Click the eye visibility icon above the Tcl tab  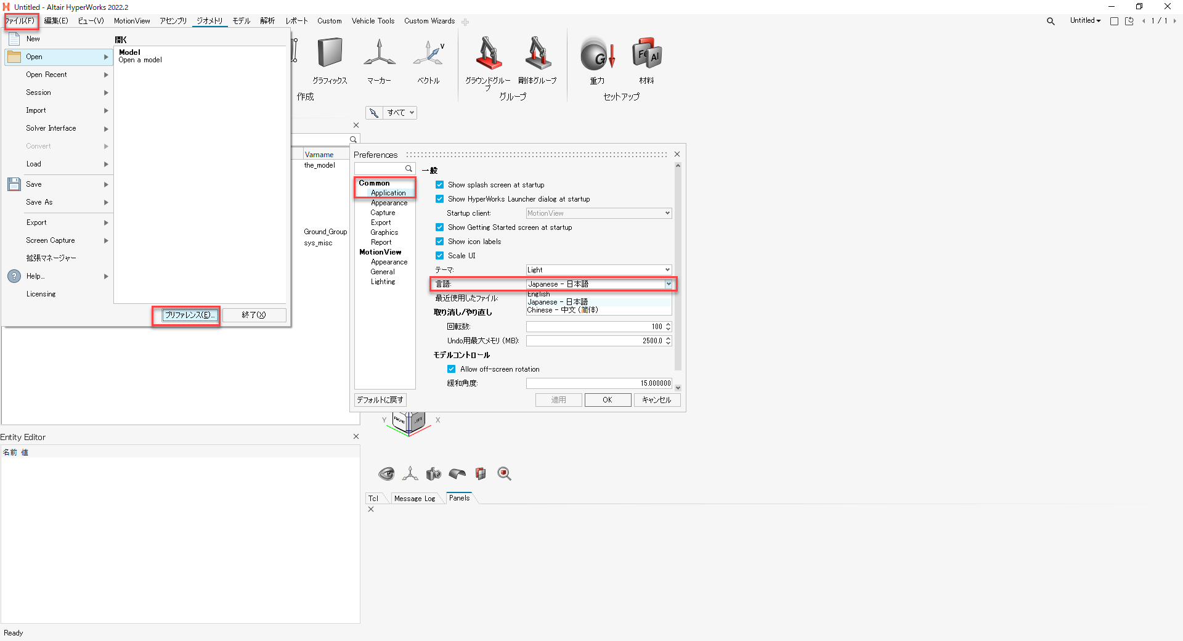(x=386, y=473)
